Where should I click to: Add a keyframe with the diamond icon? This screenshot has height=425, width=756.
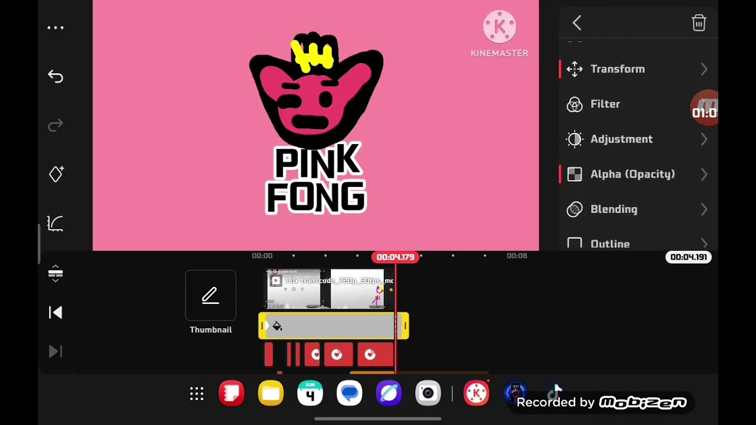pyautogui.click(x=56, y=174)
